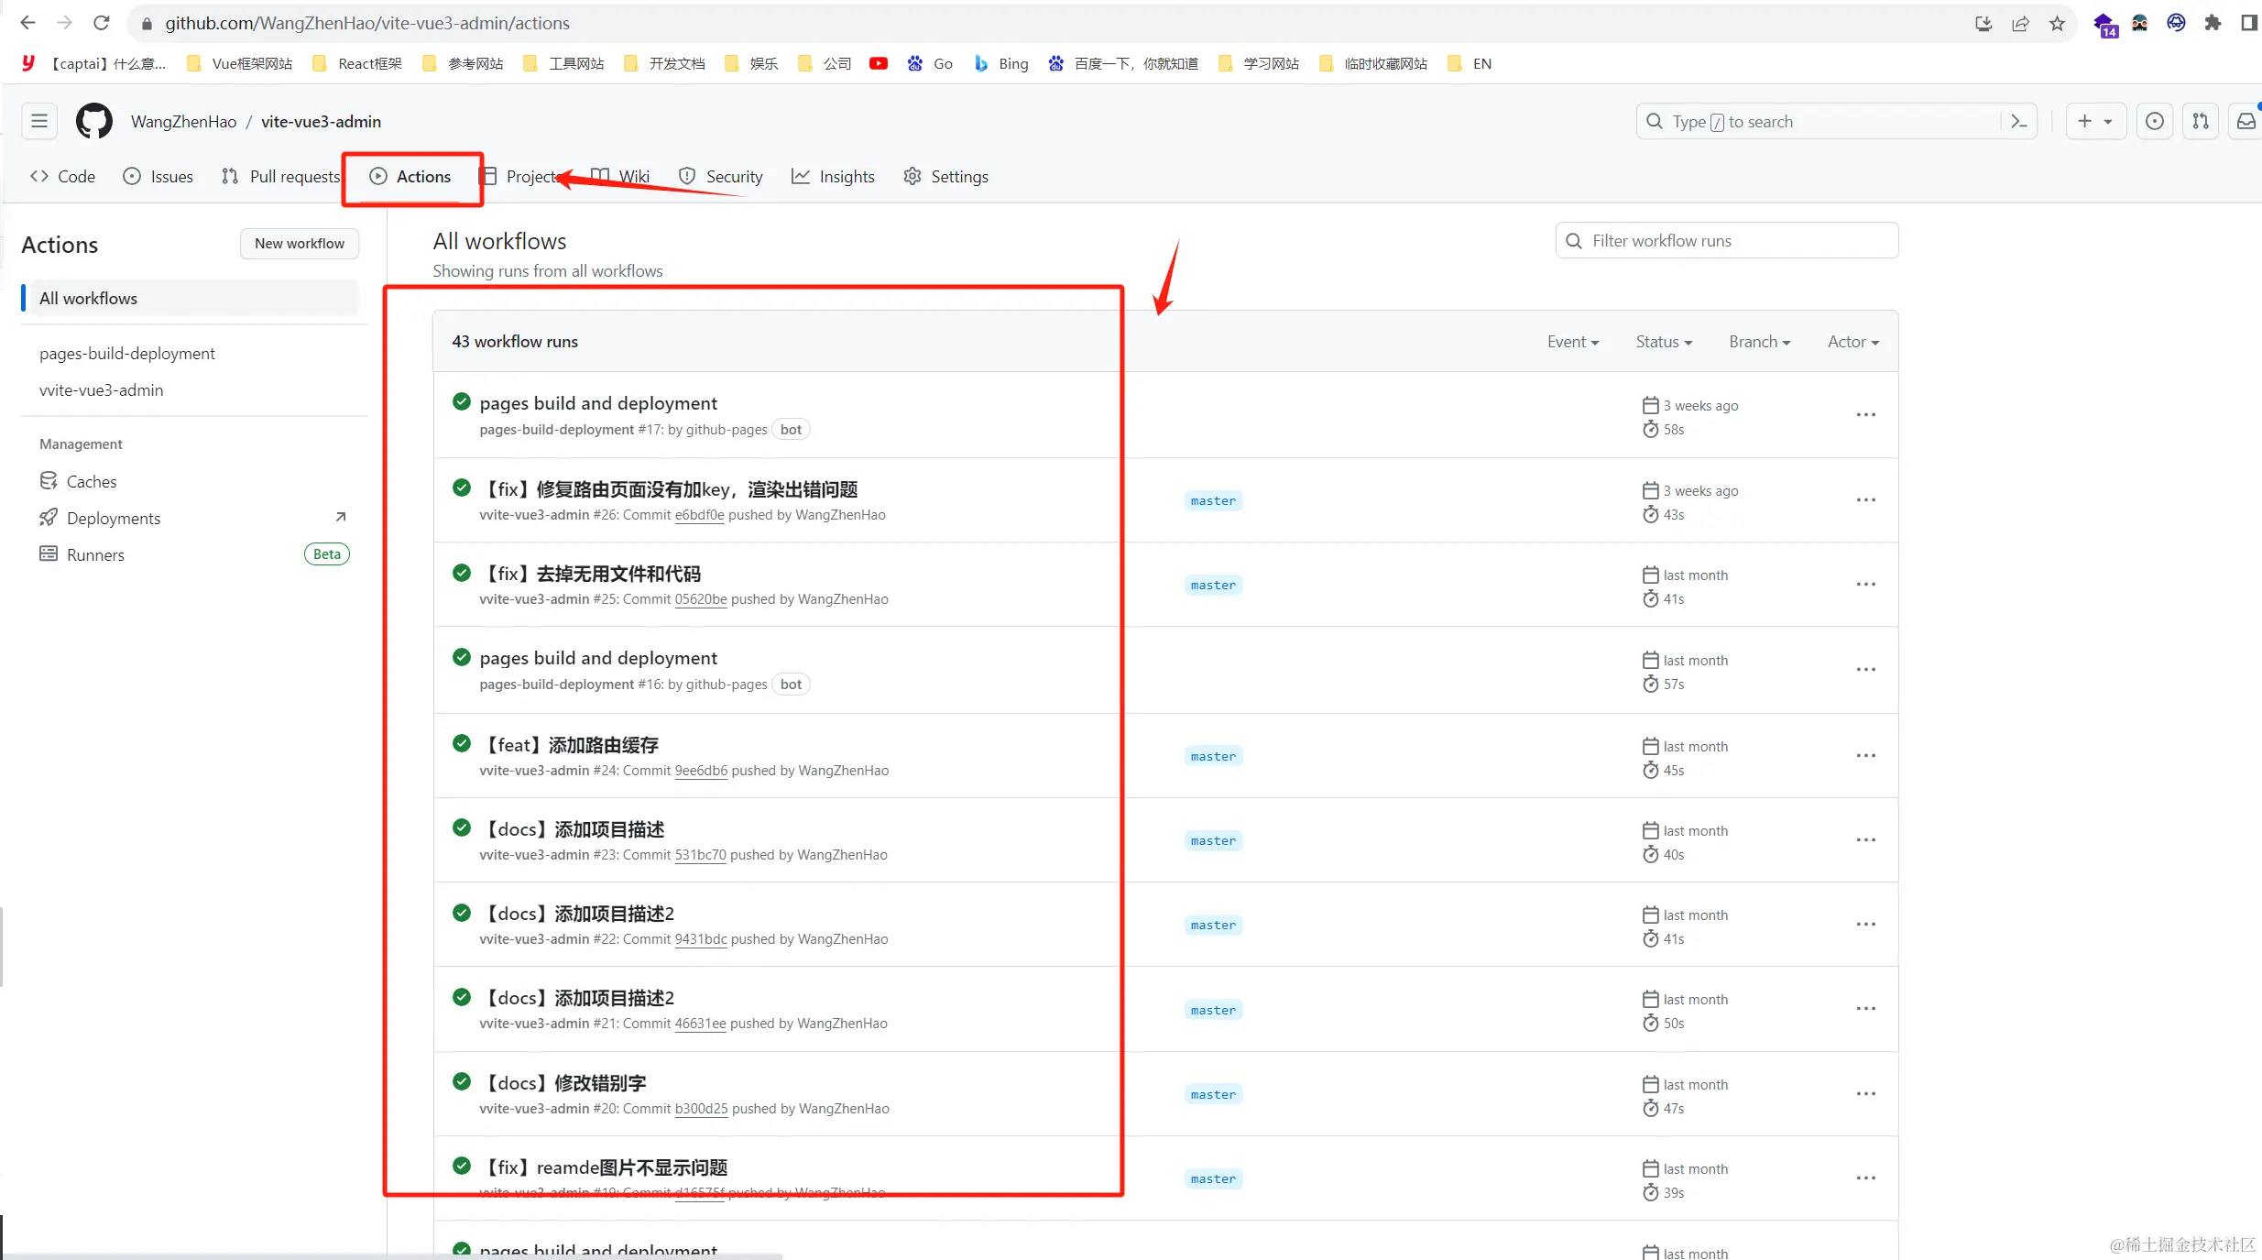
Task: Expand the Status filter dropdown
Action: pos(1663,342)
